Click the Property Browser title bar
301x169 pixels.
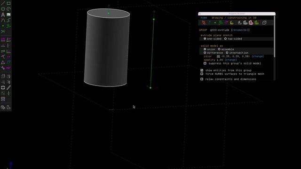point(237,14)
